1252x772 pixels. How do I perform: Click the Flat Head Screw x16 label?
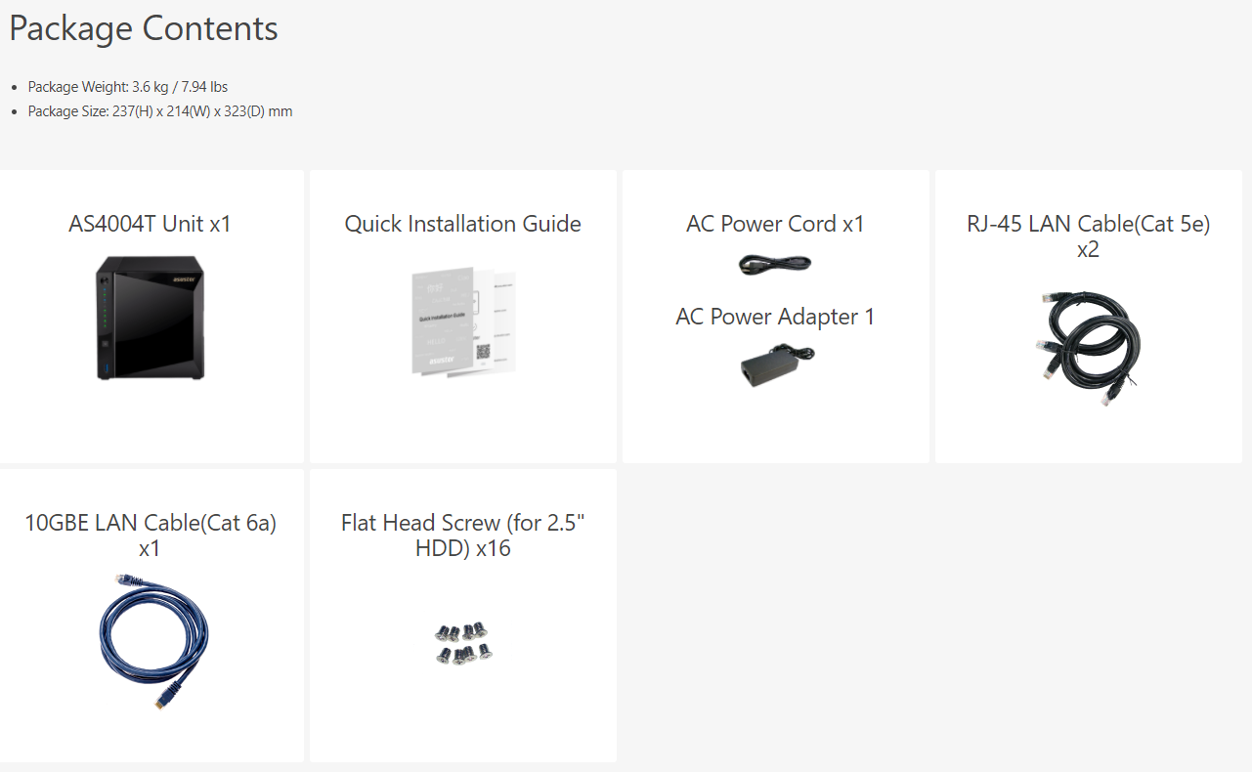click(x=462, y=535)
